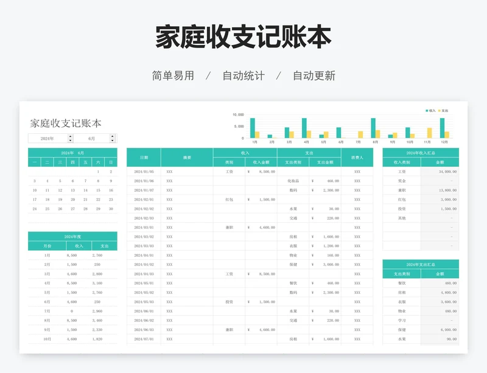
Task: Click the 7月 yellow expense bar
Action: click(360, 134)
